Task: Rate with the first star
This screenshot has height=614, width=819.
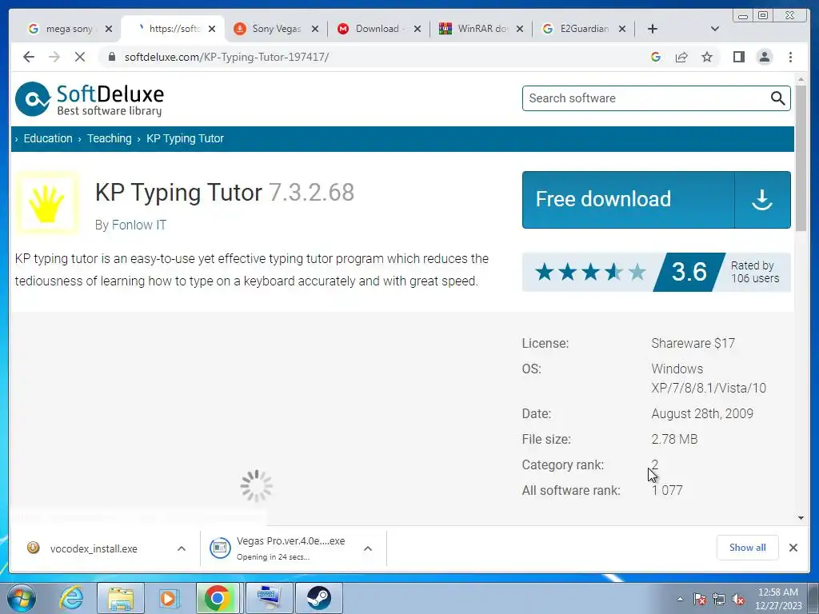Action: [x=544, y=272]
